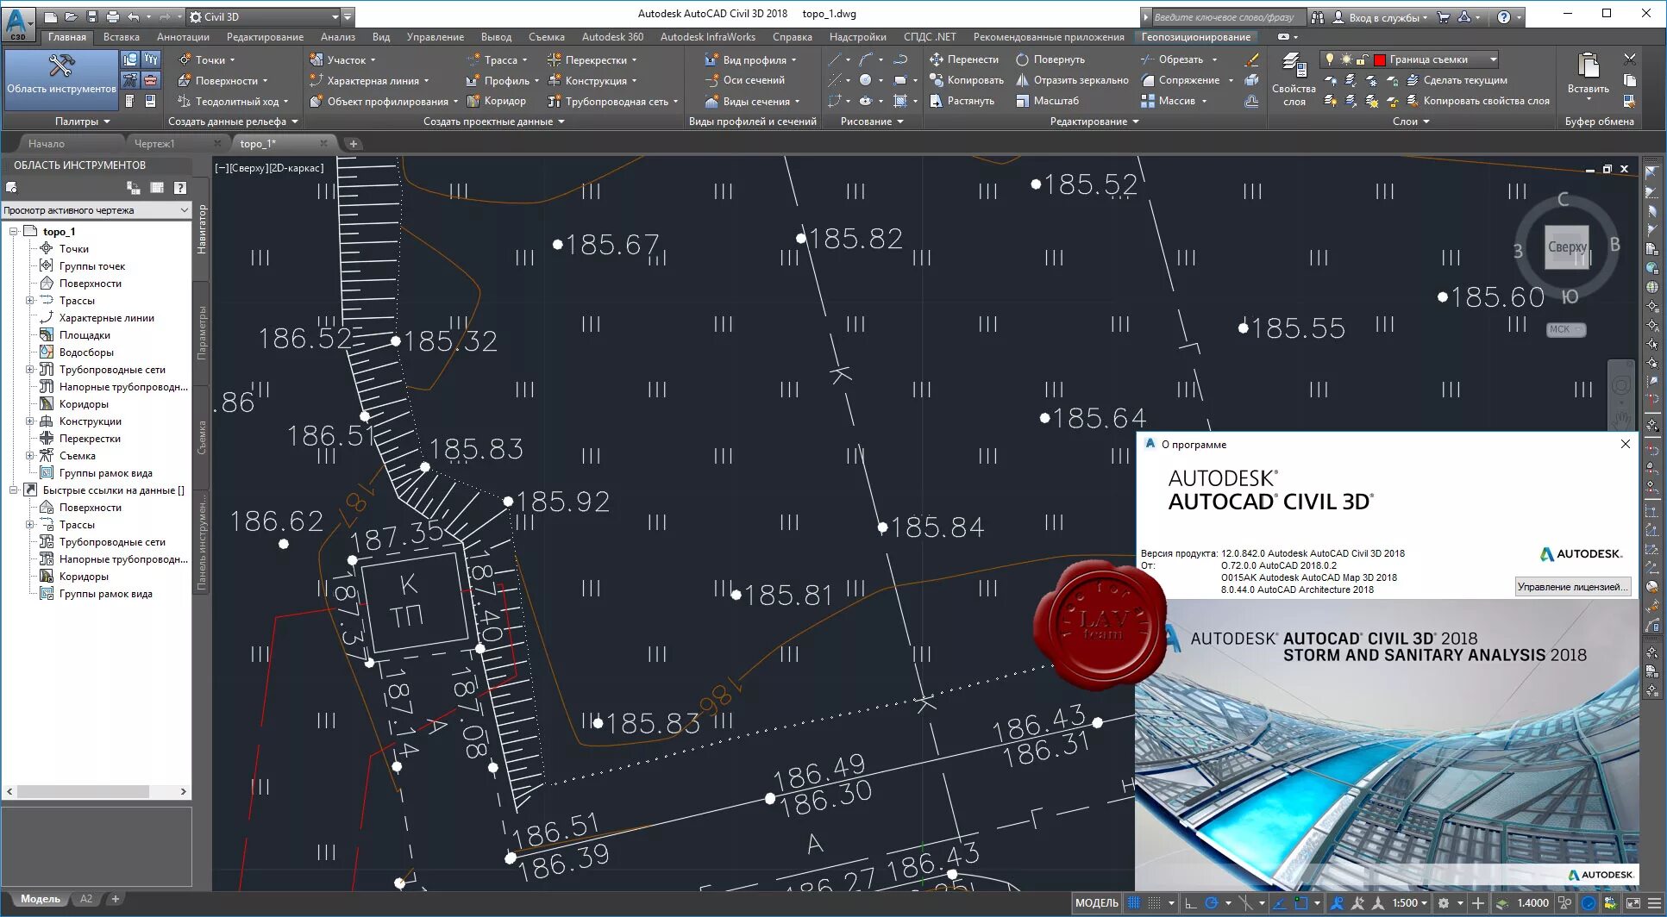Create a new drawing with the New icon
Screen dimensions: 1667x917
click(x=51, y=16)
